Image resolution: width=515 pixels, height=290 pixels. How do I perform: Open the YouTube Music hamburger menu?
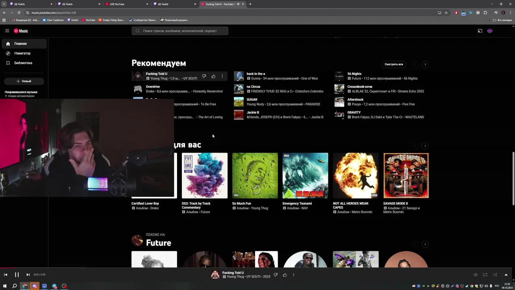7,31
